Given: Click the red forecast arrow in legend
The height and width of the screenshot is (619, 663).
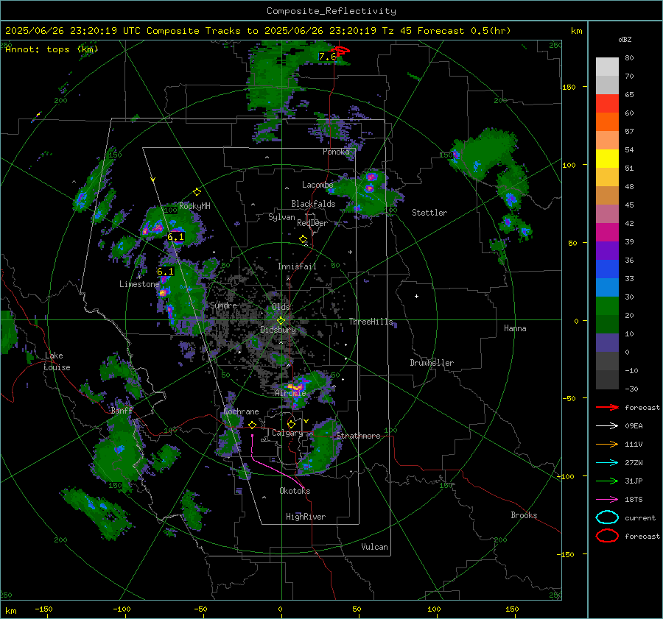Looking at the screenshot, I should [x=607, y=407].
